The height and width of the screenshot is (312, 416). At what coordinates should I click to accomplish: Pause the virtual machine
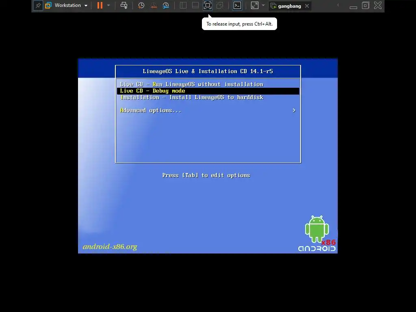click(x=100, y=5)
